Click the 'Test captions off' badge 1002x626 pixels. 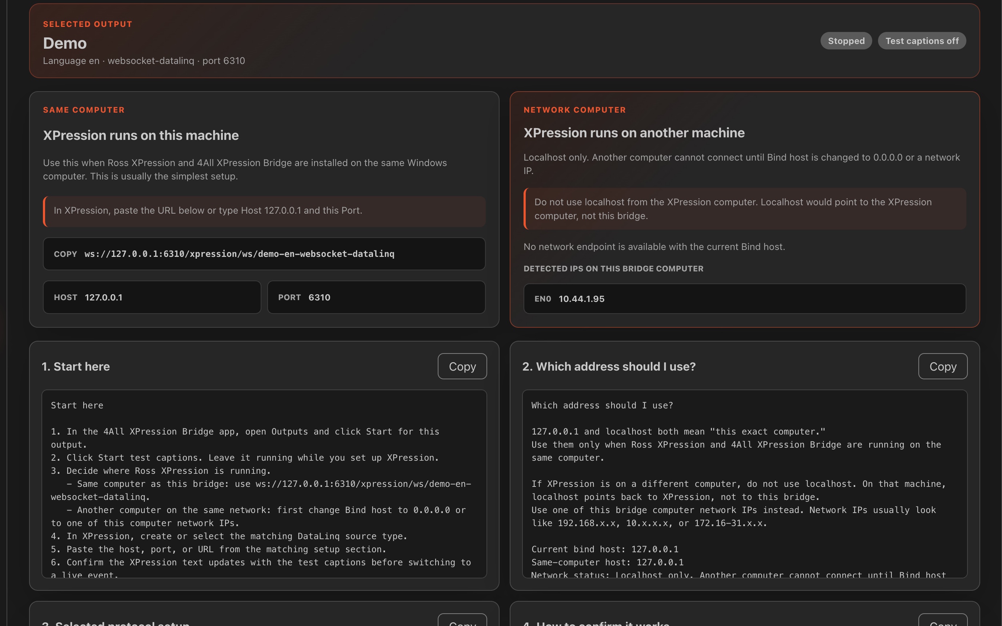(922, 41)
